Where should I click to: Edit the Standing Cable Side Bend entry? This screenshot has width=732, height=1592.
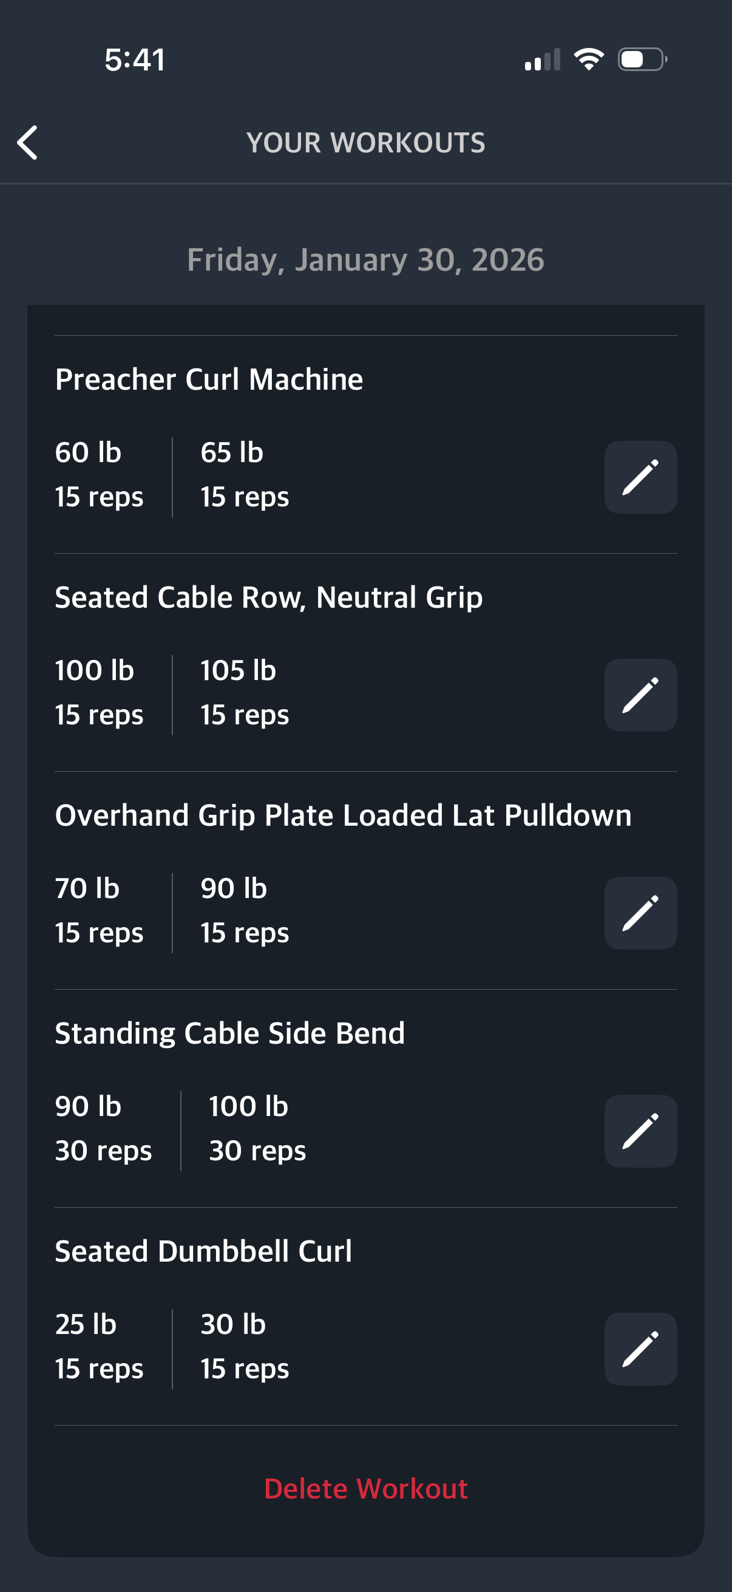click(x=640, y=1131)
